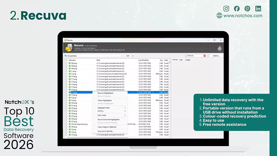Click green state dot beside 122.png
The height and width of the screenshot is (156, 277).
click(x=70, y=108)
